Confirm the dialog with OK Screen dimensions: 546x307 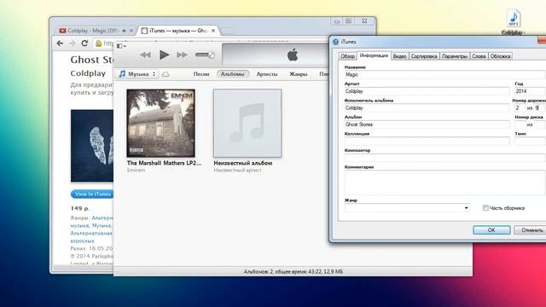pyautogui.click(x=491, y=230)
